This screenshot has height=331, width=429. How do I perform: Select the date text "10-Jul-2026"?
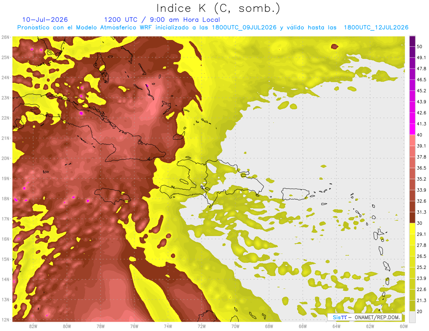(45, 20)
